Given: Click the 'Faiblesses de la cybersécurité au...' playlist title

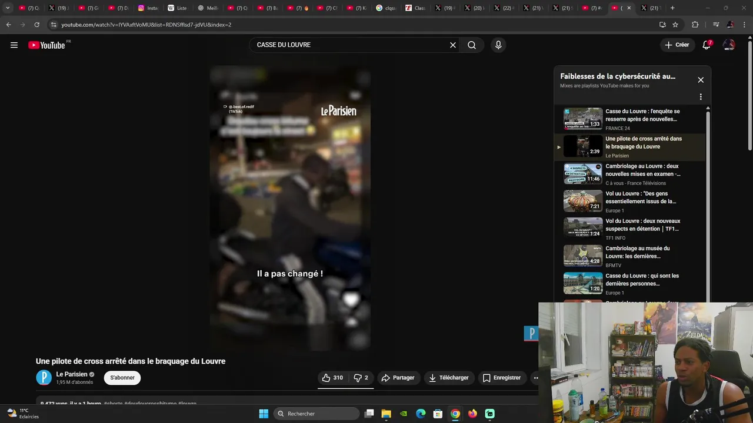Looking at the screenshot, I should click(618, 76).
